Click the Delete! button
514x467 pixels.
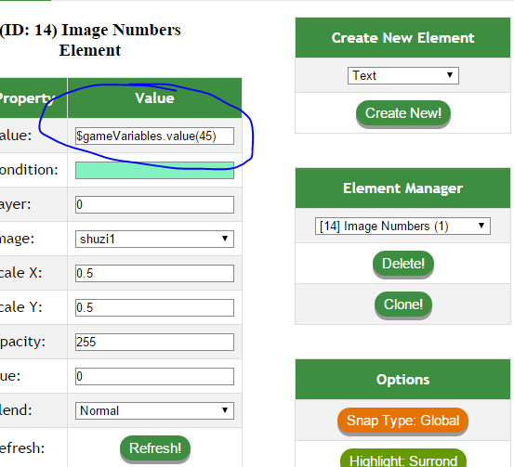click(403, 264)
